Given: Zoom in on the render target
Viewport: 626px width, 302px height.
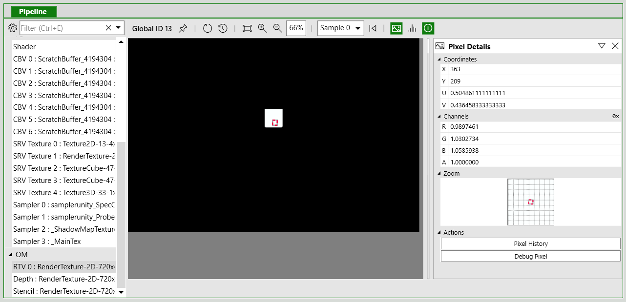Looking at the screenshot, I should coord(262,28).
